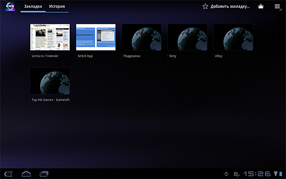
Task: Open the Lenta.ru bookmark thumbnail
Action: pos(50,37)
